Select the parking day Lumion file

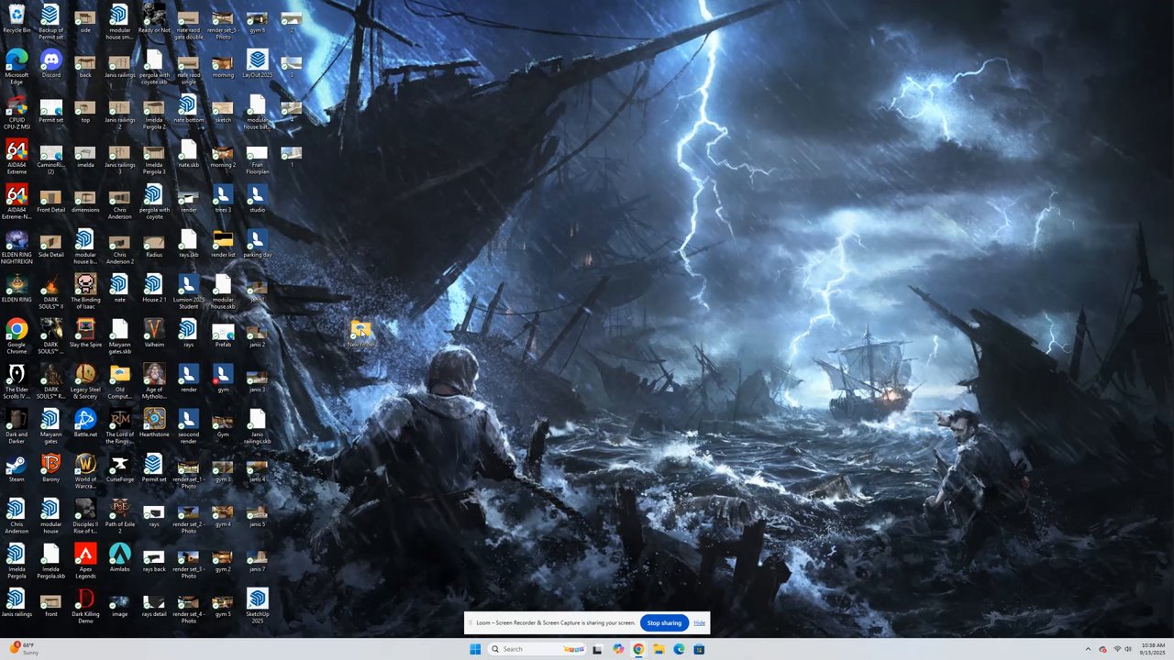pyautogui.click(x=258, y=244)
